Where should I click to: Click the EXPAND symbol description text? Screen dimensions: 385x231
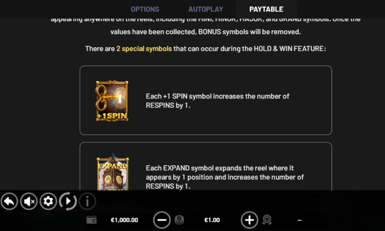(225, 177)
